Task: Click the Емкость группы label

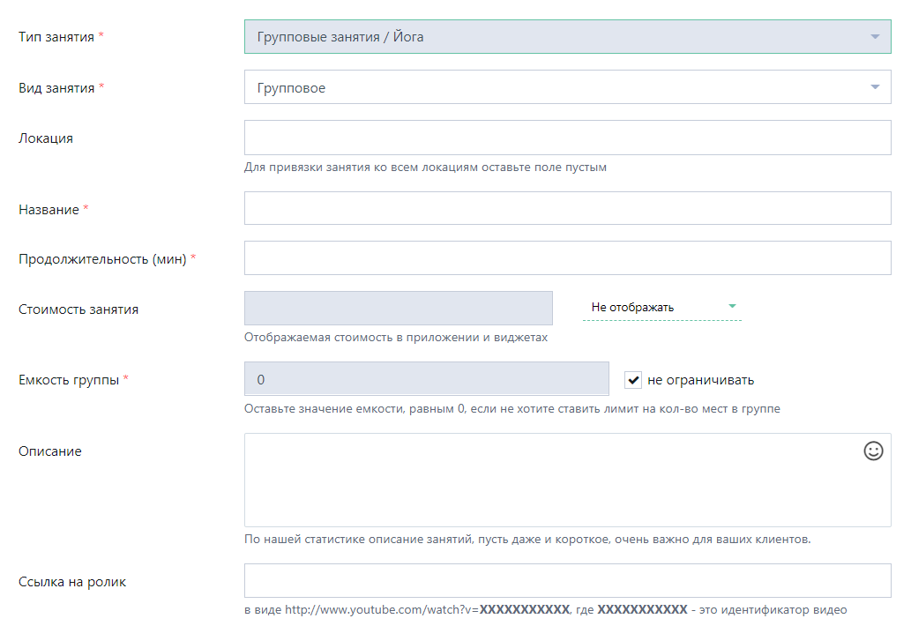Action: (69, 380)
